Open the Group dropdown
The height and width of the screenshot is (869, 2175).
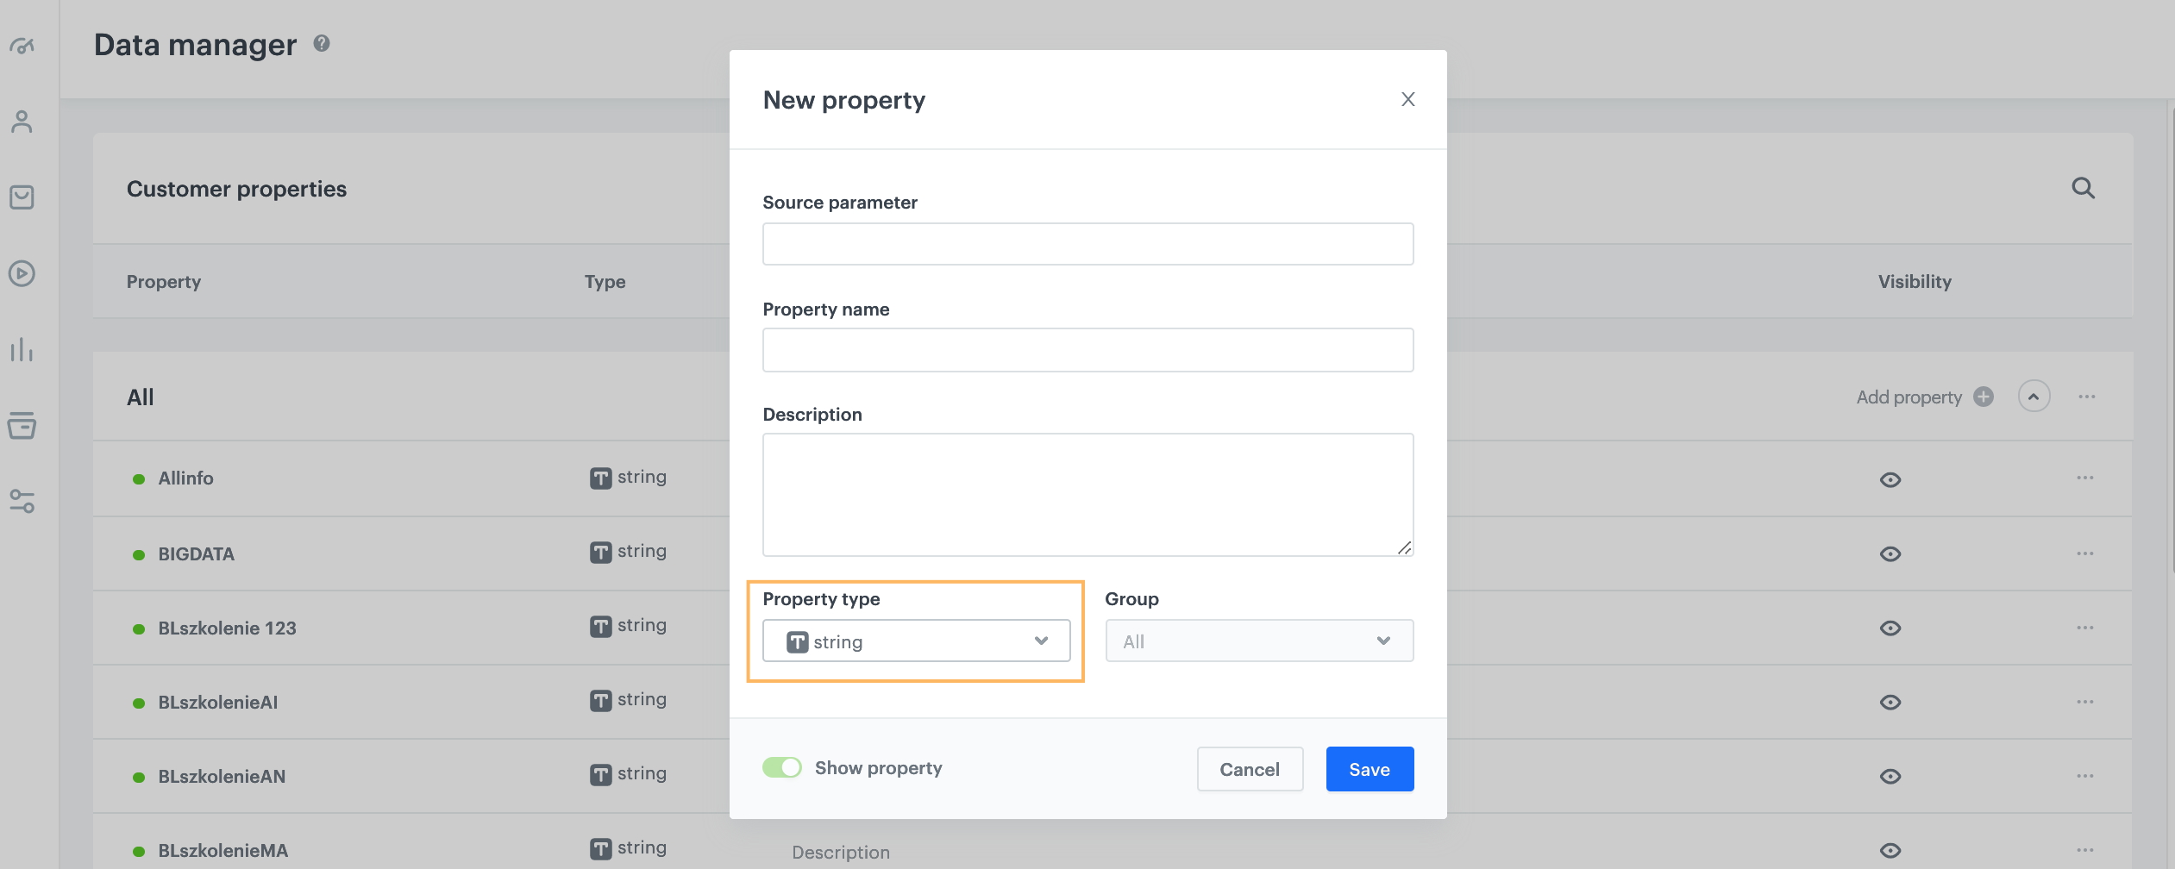pyautogui.click(x=1258, y=641)
